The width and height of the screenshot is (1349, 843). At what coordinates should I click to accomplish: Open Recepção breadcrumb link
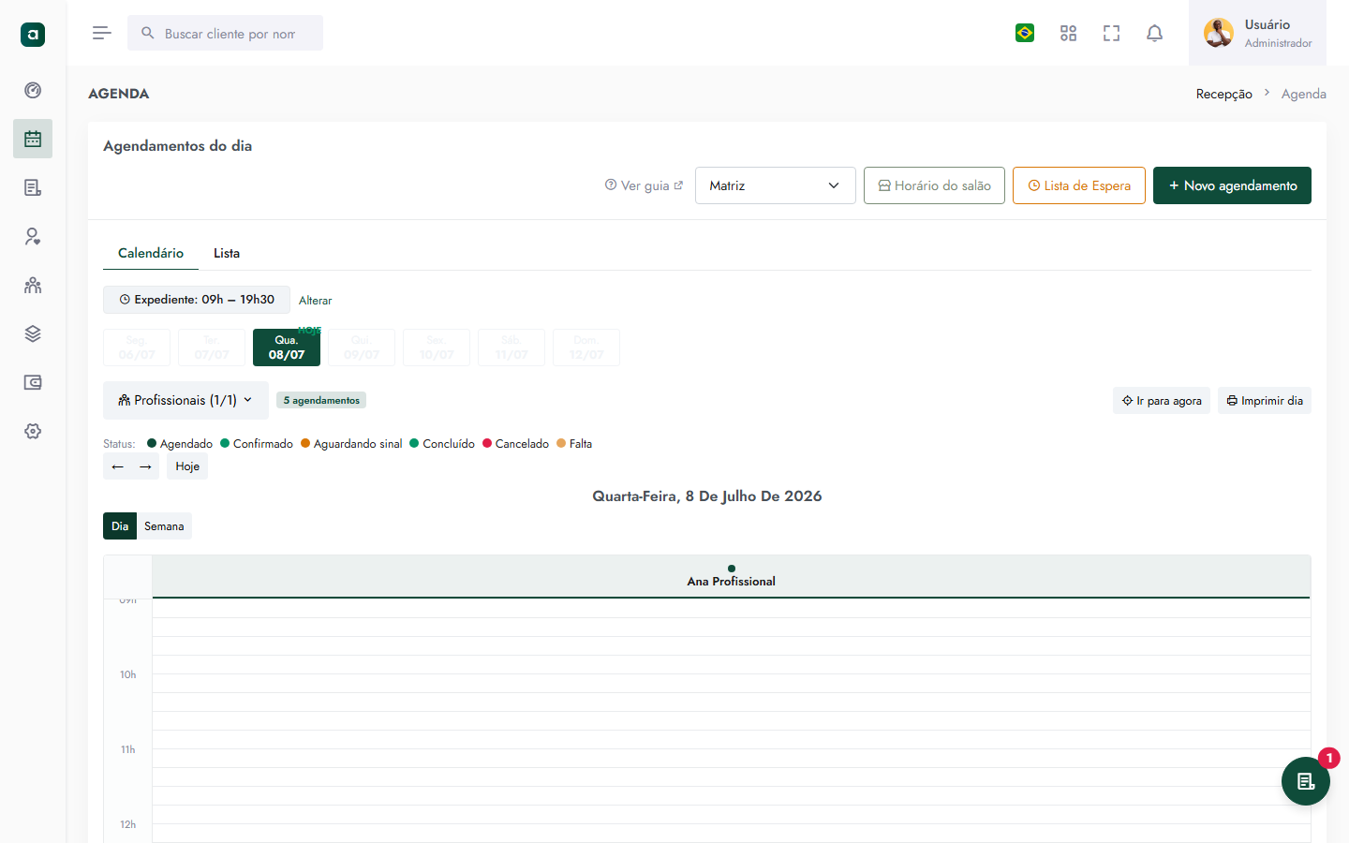1223,94
